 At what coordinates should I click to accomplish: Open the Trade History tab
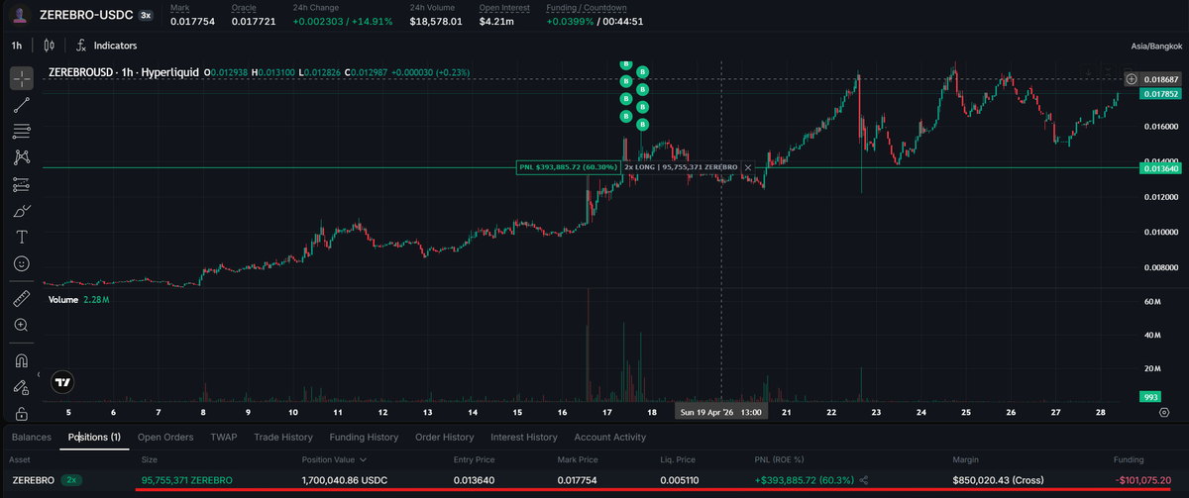pyautogui.click(x=283, y=437)
